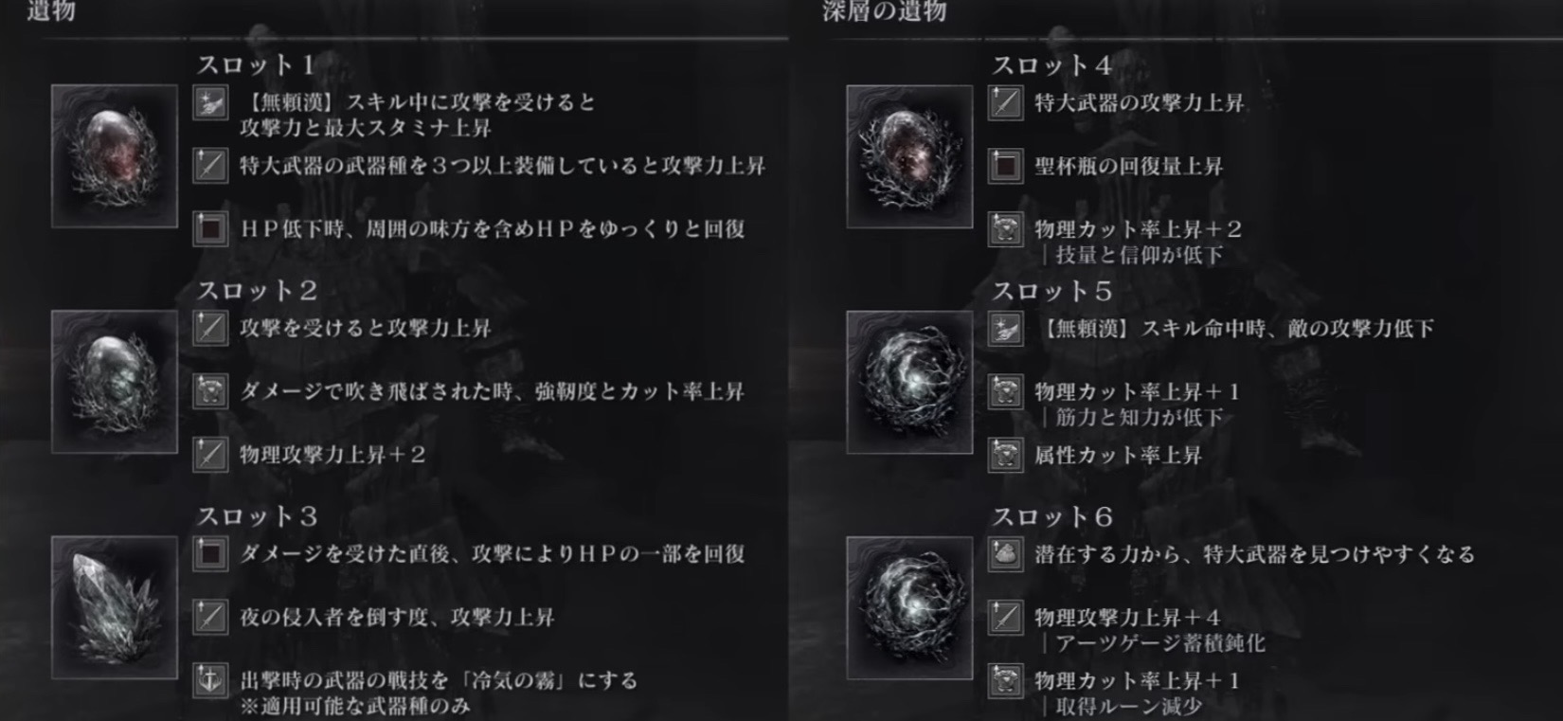Select the Slot 5 swirling relic thumbnail
The width and height of the screenshot is (1563, 721).
tap(909, 382)
